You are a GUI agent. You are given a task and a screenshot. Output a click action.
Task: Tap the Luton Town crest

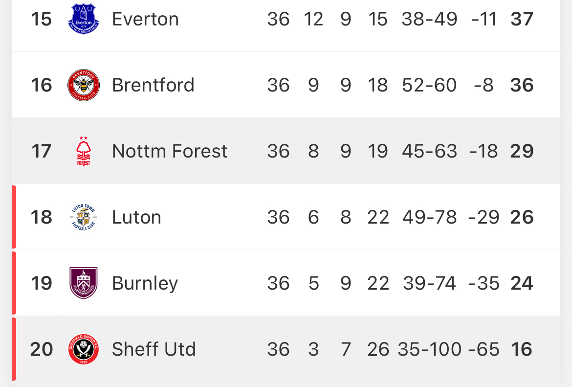pyautogui.click(x=84, y=217)
